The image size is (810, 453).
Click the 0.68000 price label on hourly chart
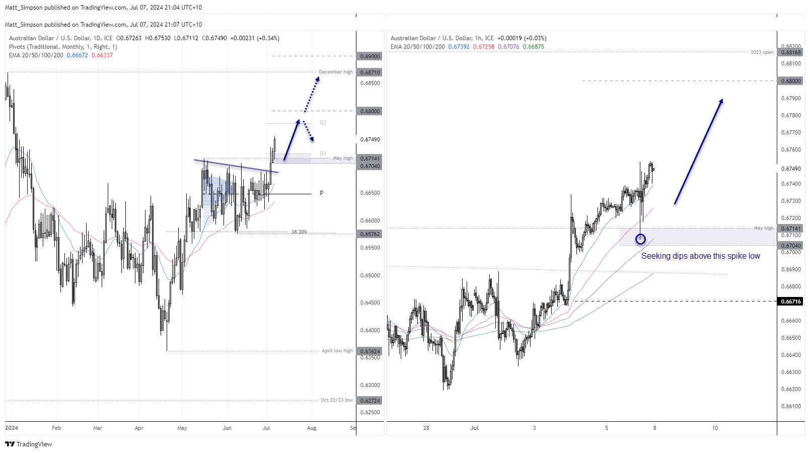pyautogui.click(x=791, y=81)
